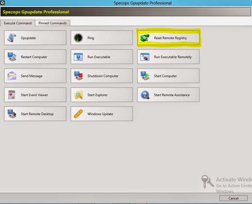The image size is (252, 204).
Task: Click the Restart Computer monitor icon
Action: [x=12, y=57]
